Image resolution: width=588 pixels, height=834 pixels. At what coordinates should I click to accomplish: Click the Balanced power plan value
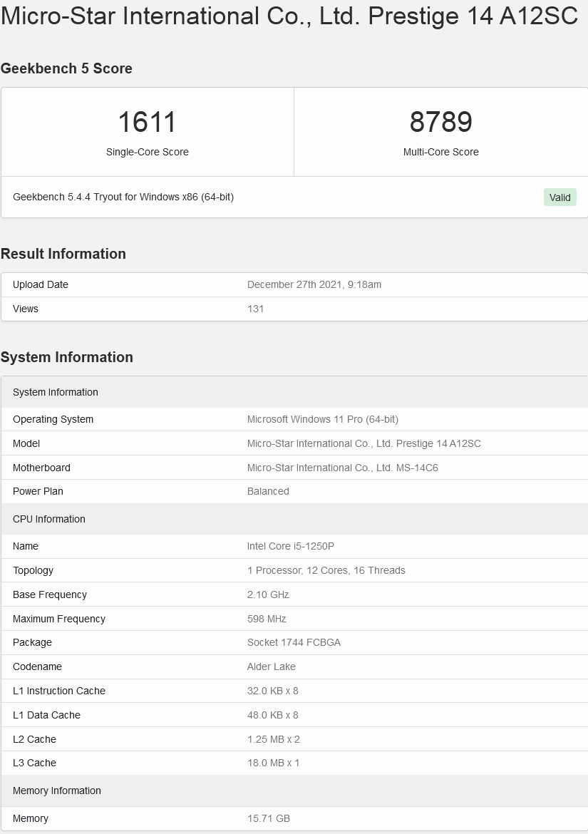click(268, 491)
